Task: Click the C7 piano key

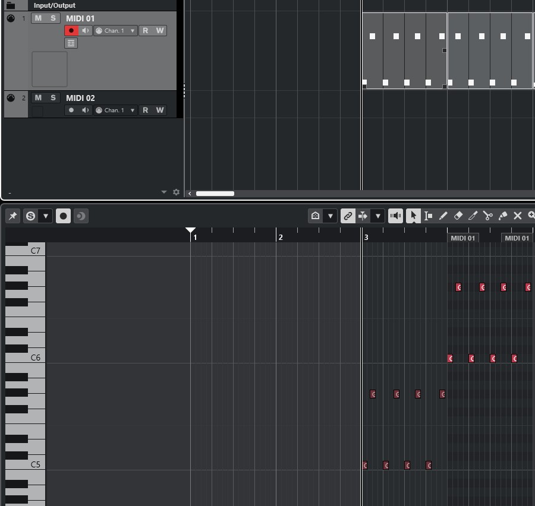Action: (x=25, y=251)
